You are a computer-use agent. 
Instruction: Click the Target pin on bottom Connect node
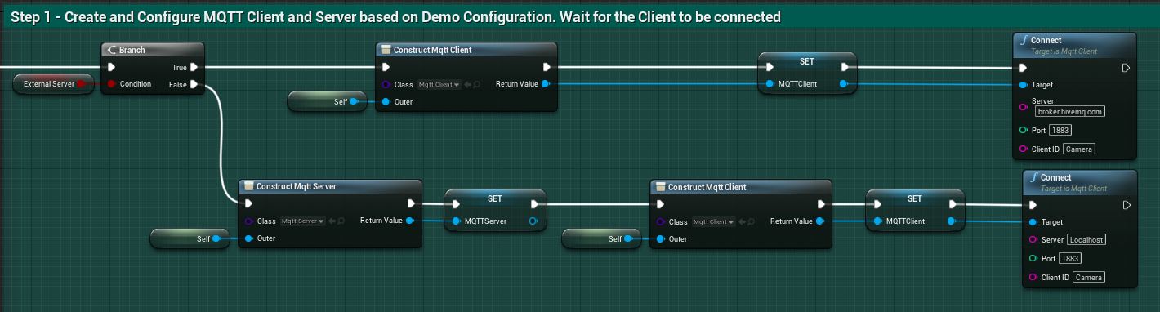pyautogui.click(x=1033, y=221)
